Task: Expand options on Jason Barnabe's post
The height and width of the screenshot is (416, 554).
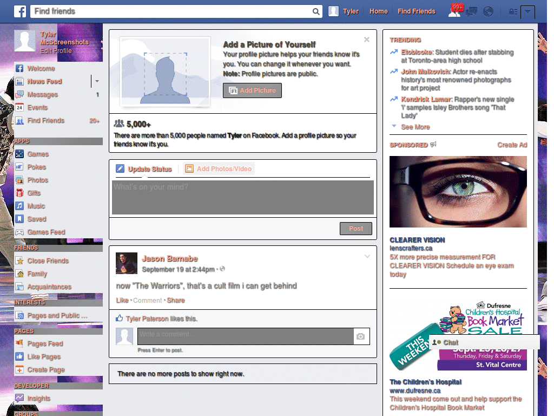Action: 367,256
